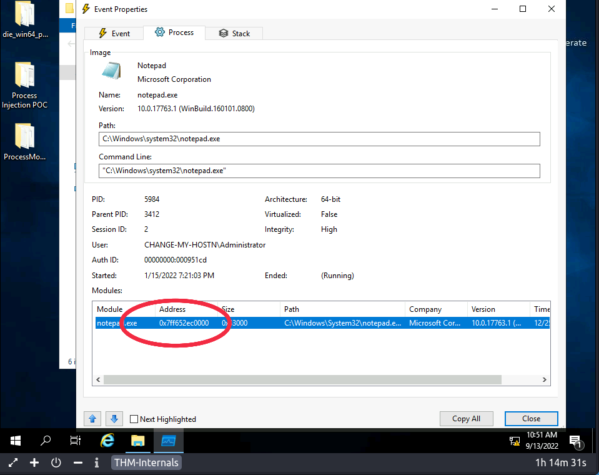Switch to the Event tab

pyautogui.click(x=113, y=33)
